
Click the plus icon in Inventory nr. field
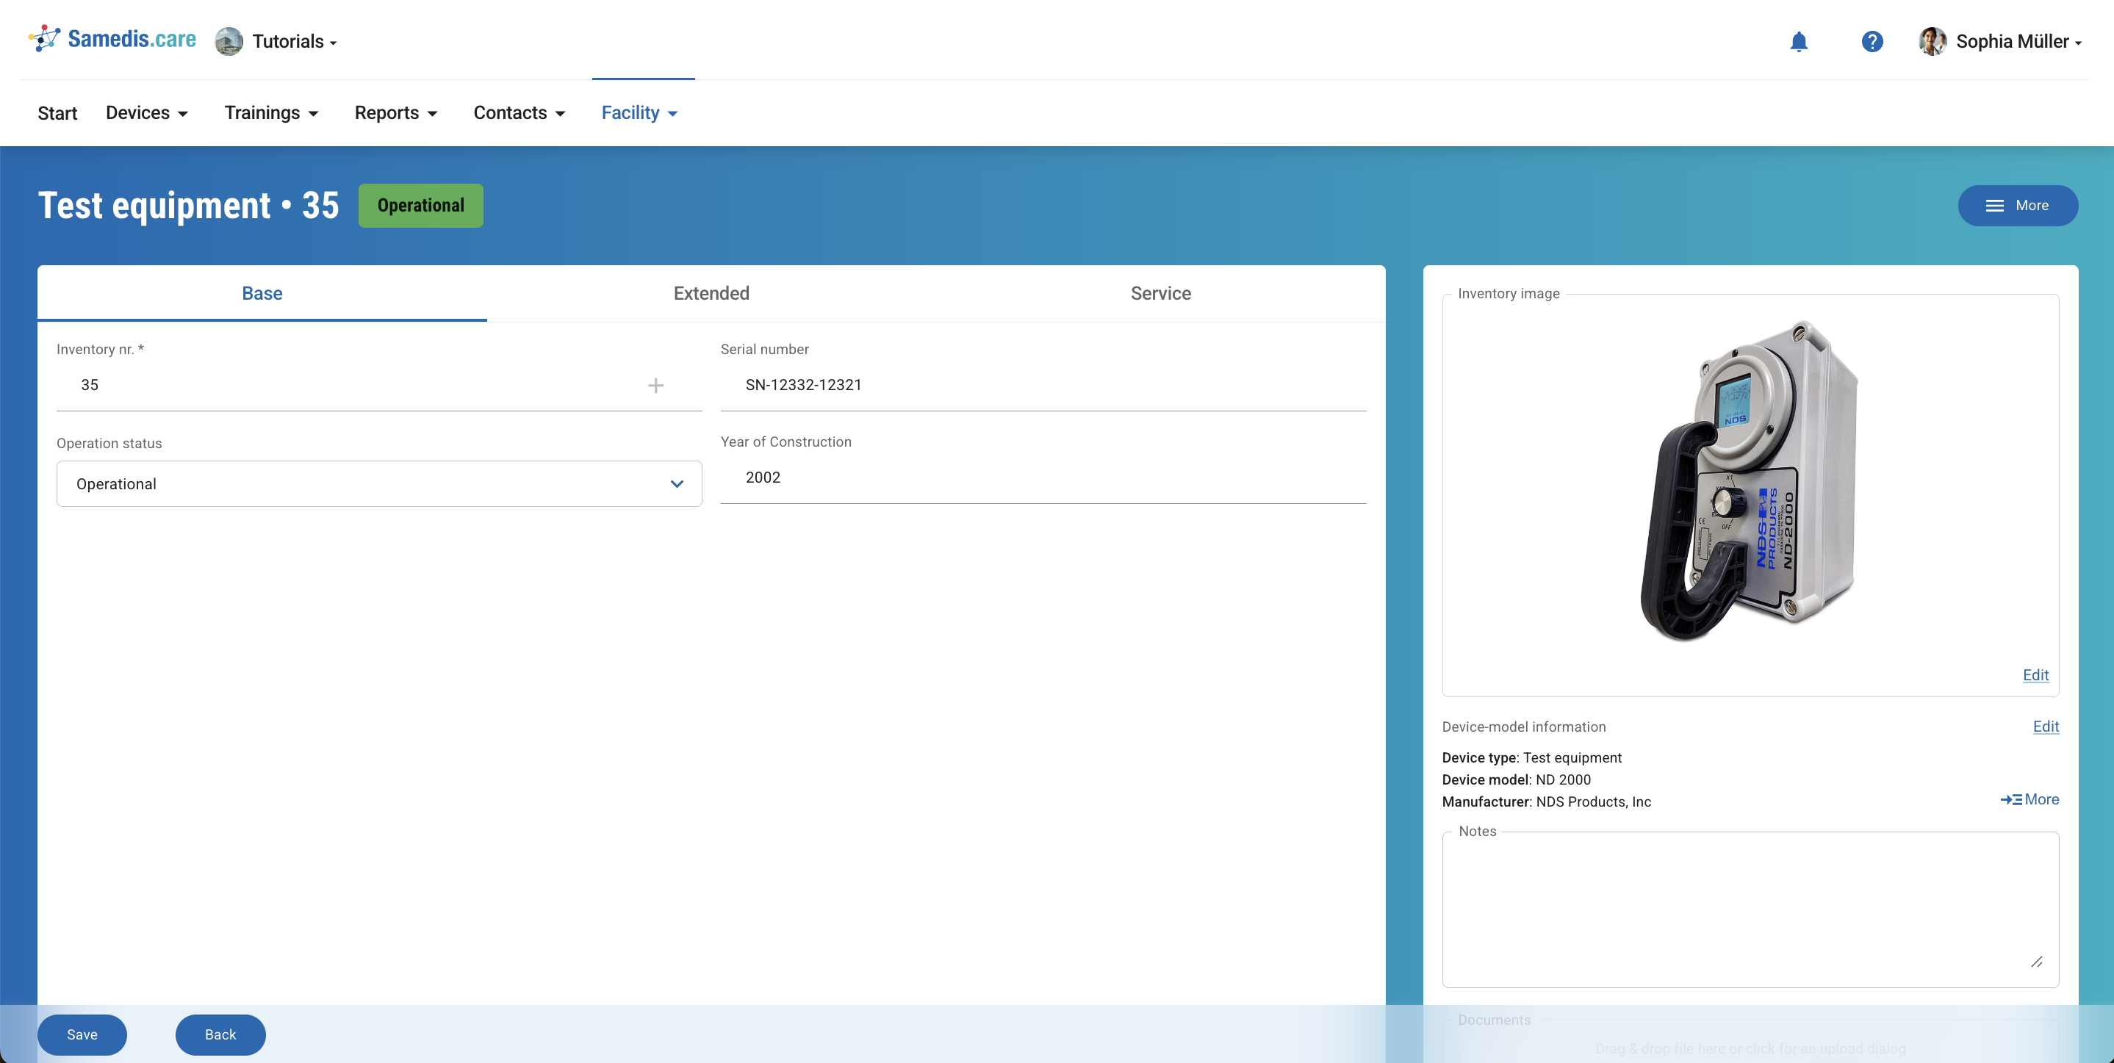pyautogui.click(x=655, y=386)
